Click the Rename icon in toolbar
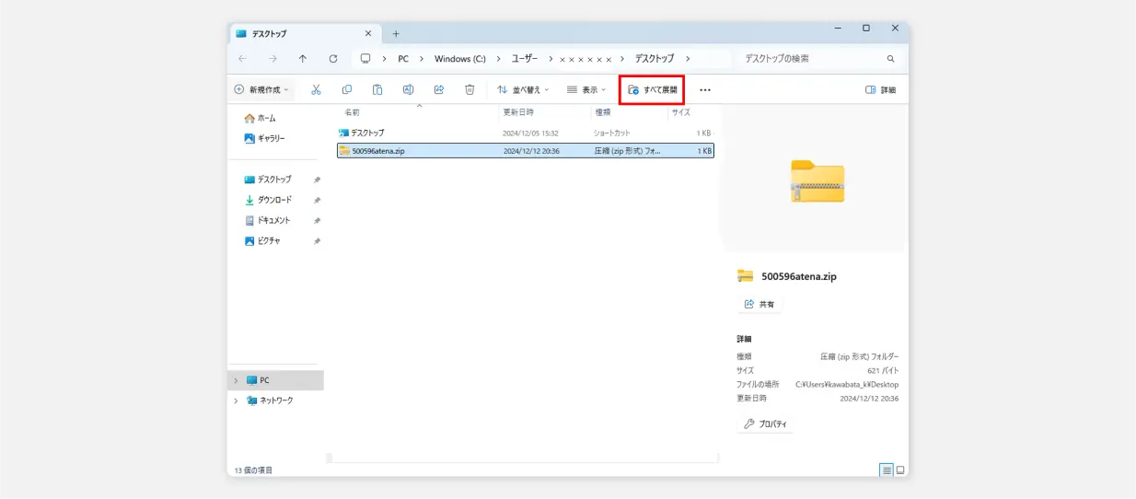 point(408,89)
